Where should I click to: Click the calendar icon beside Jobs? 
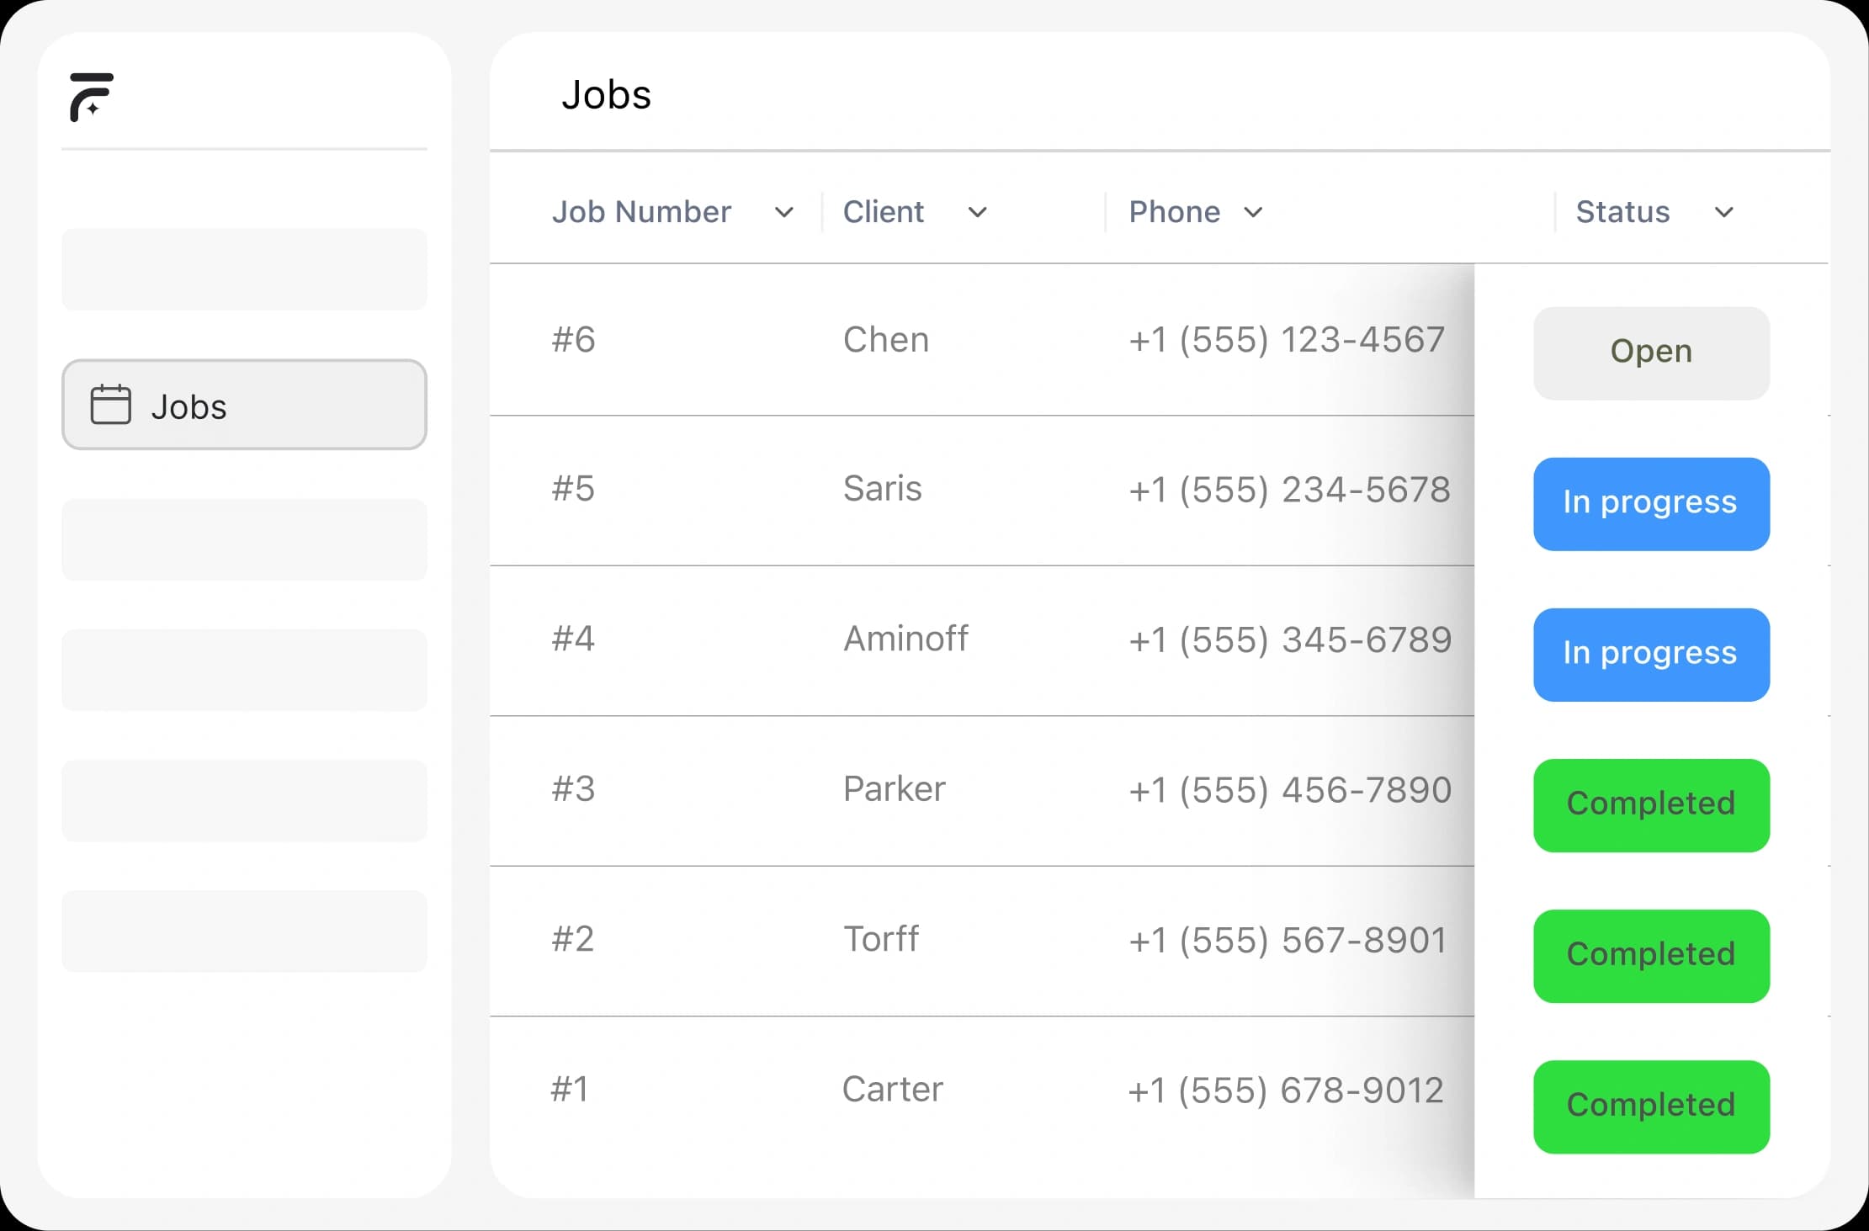[x=110, y=405]
